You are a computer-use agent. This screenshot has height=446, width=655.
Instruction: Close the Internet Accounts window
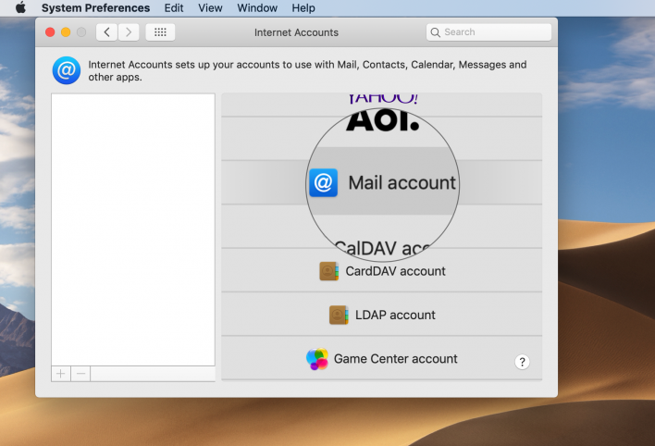(50, 32)
